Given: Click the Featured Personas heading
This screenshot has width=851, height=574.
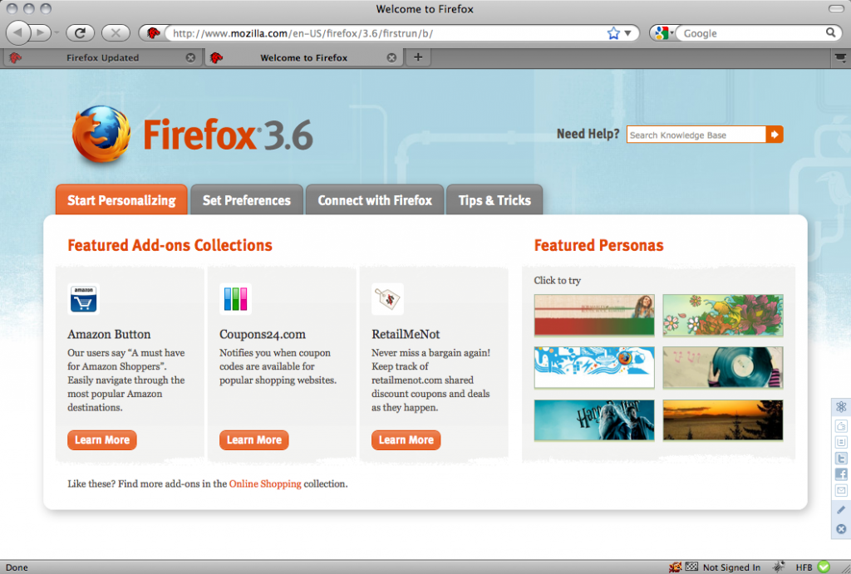Looking at the screenshot, I should (598, 245).
